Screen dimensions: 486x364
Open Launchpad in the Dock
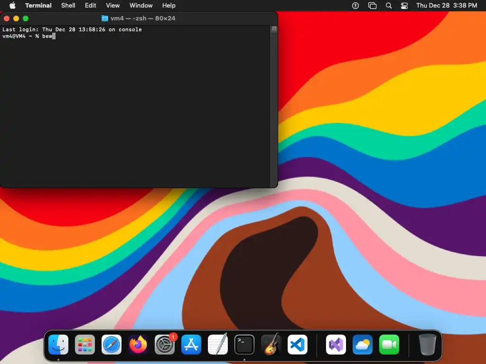(x=85, y=345)
